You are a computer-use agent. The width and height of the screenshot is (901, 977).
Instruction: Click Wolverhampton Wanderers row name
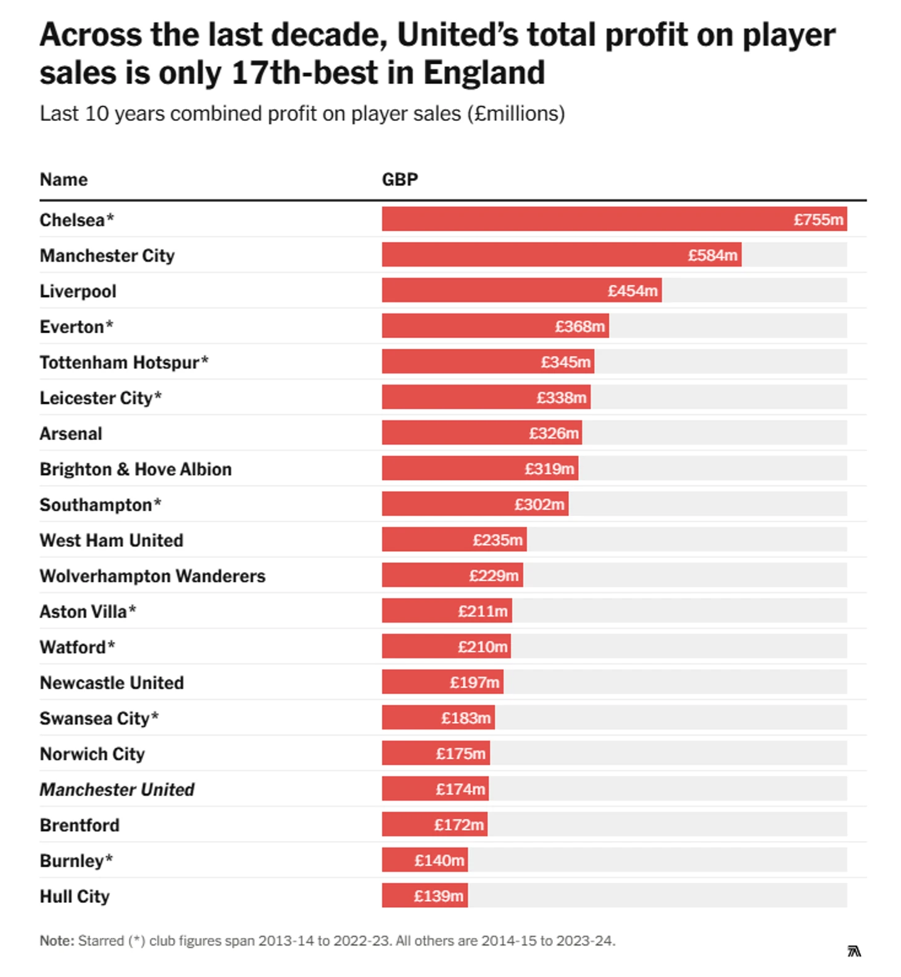tap(152, 576)
